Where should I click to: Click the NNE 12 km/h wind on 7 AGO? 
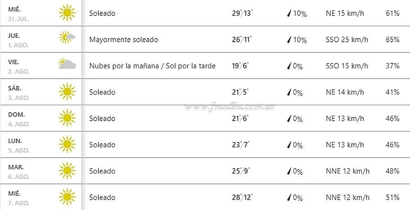click(x=348, y=197)
